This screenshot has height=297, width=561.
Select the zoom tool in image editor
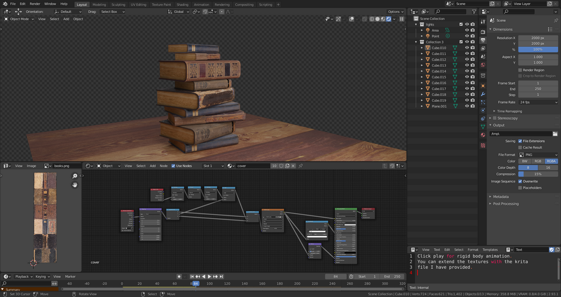[75, 176]
